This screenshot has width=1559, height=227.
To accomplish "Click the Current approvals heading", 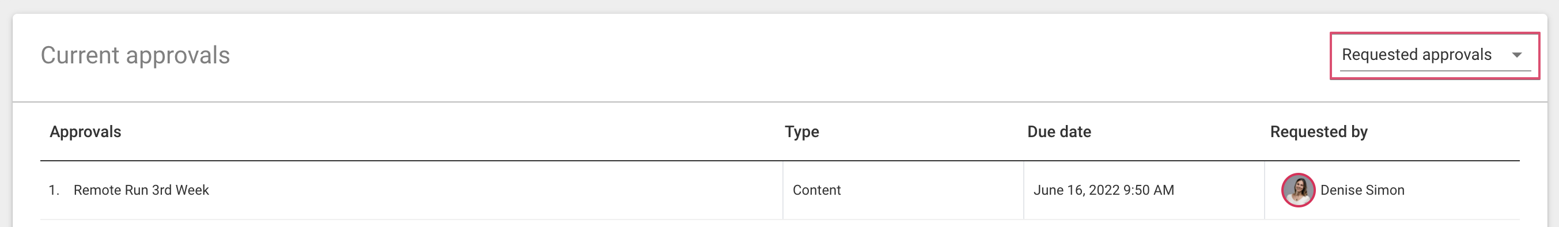I will click(x=135, y=55).
